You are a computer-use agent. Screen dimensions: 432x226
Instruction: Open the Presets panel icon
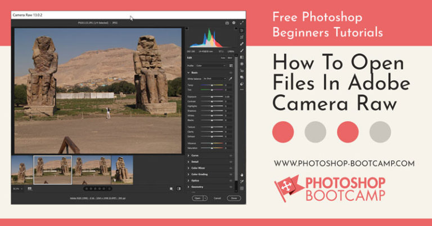242,84
